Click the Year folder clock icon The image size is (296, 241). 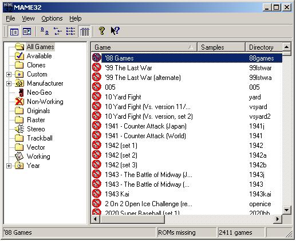(19, 166)
